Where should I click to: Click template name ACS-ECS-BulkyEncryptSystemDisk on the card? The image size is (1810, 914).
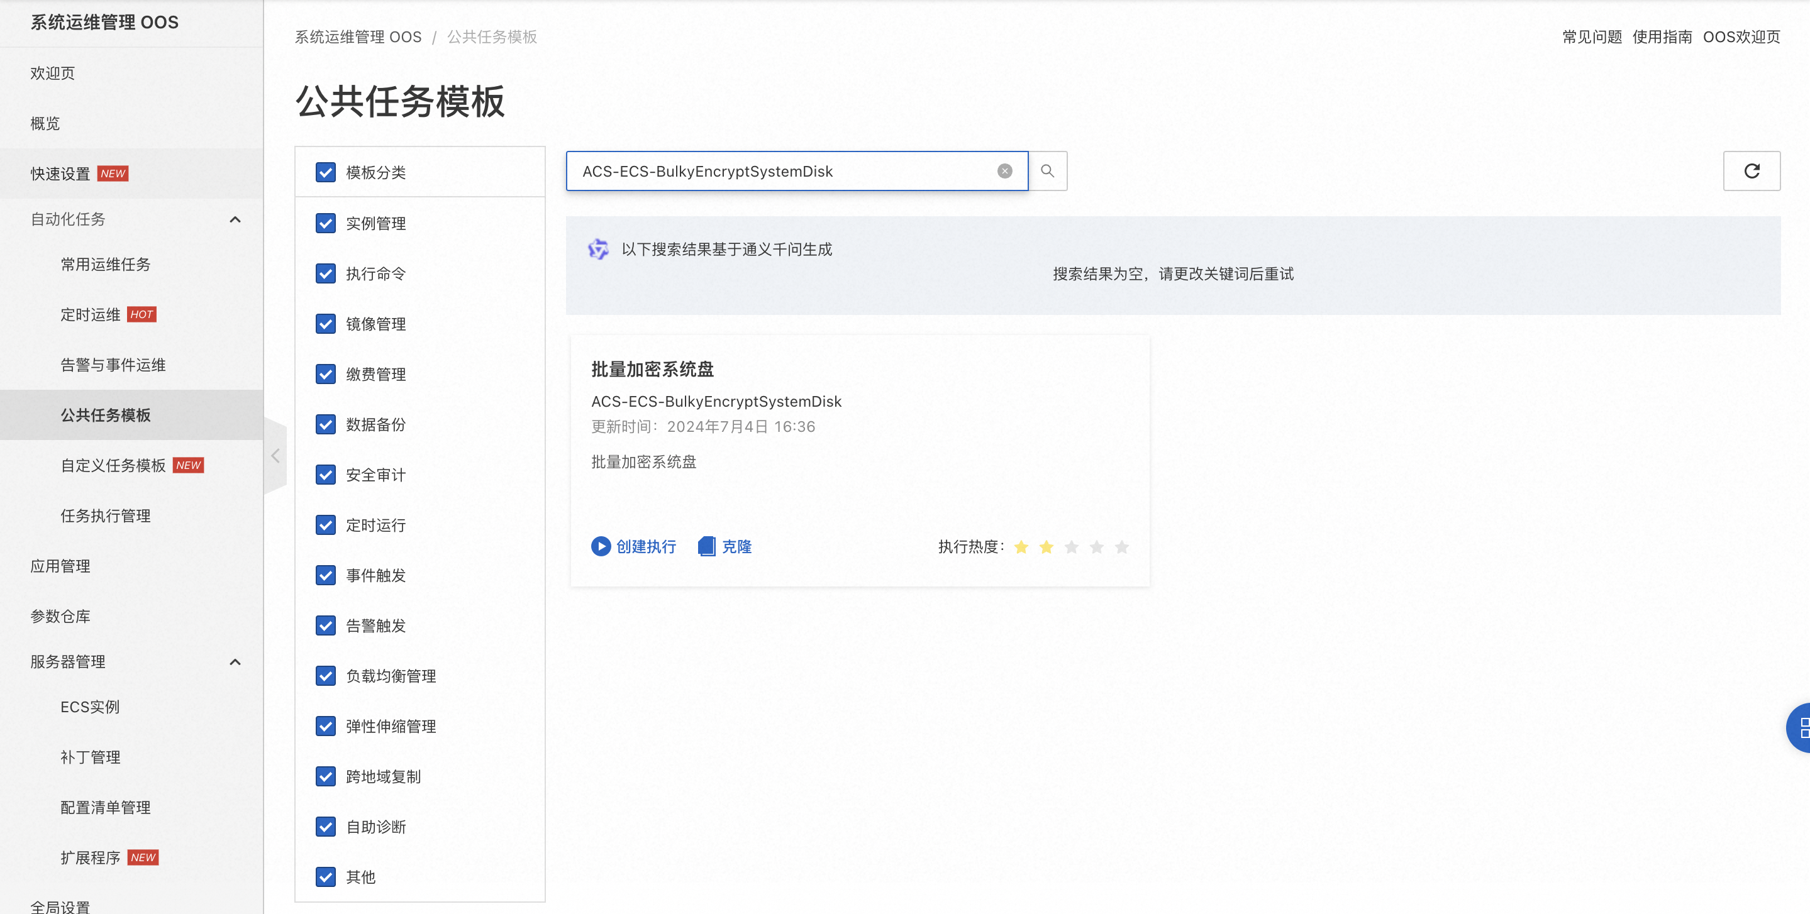(716, 401)
